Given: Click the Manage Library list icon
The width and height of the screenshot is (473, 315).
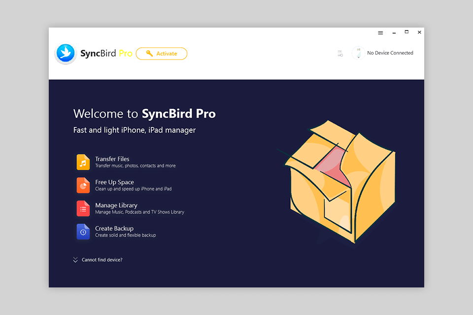Looking at the screenshot, I should (x=83, y=208).
